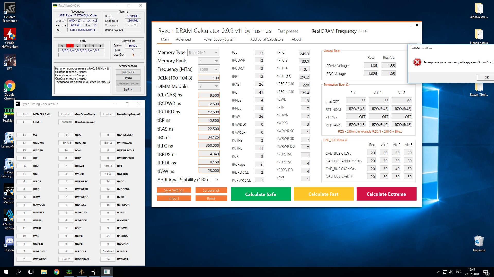Click File Explorer in taskbar
Screen dimensions: 494x277
(44, 272)
